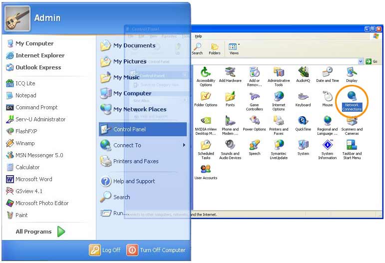
Task: Open Microsoft Photo Editor
Action: click(37, 203)
